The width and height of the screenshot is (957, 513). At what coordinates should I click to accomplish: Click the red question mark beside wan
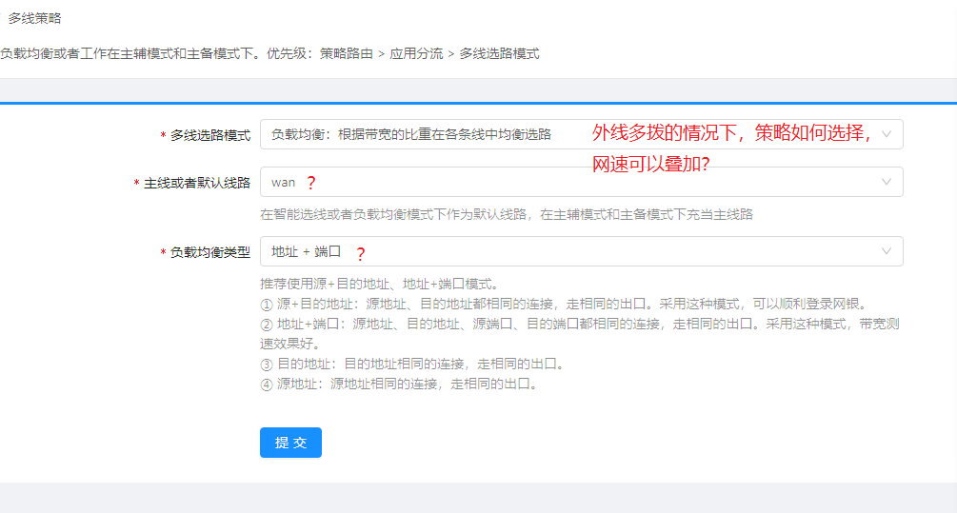point(309,183)
